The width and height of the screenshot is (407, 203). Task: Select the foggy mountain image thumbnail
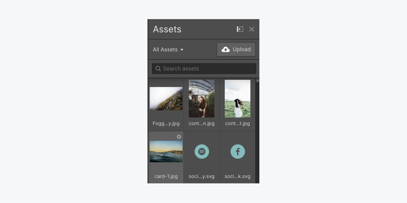click(x=166, y=99)
